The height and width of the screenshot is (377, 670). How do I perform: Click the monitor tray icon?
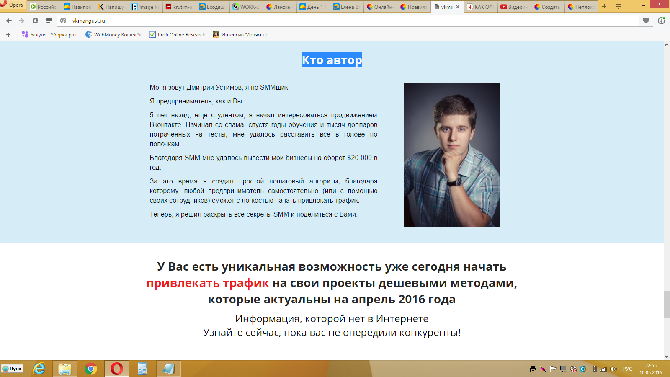563,369
